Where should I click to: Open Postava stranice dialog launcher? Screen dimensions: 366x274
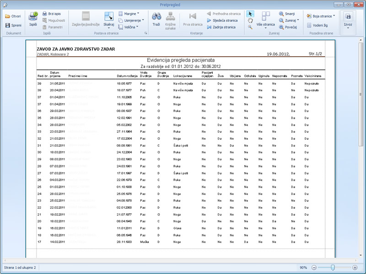point(145,33)
